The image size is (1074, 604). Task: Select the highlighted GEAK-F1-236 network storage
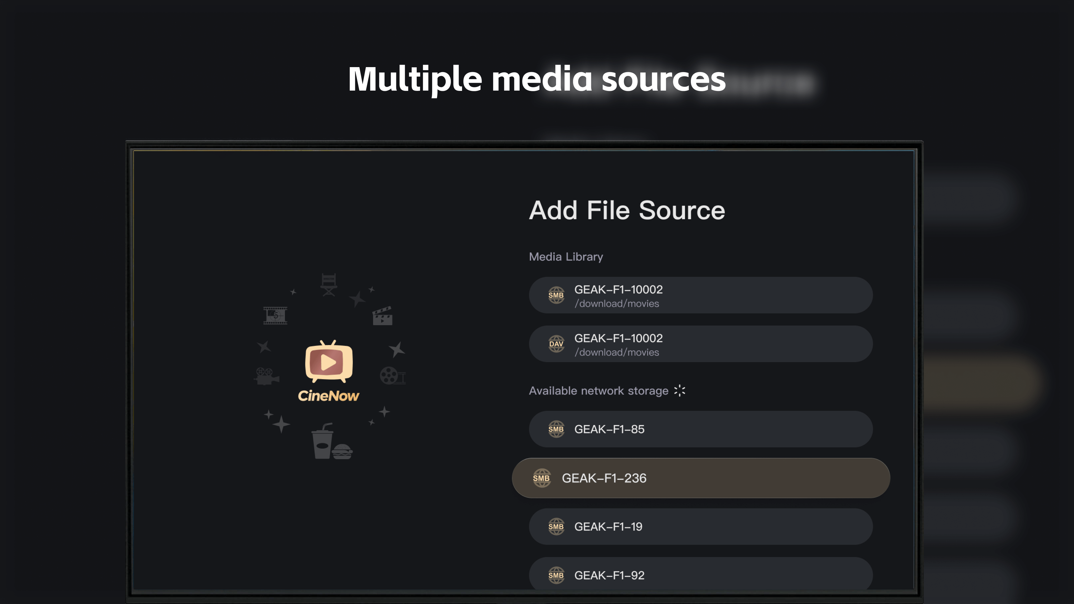pos(701,478)
